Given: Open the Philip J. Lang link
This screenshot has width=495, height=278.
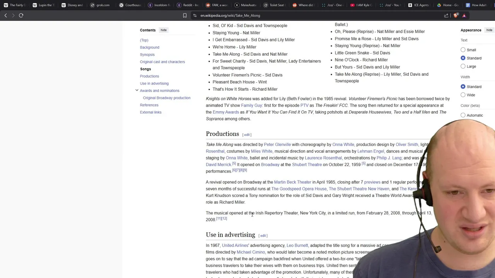Looking at the screenshot, I should click(x=389, y=158).
